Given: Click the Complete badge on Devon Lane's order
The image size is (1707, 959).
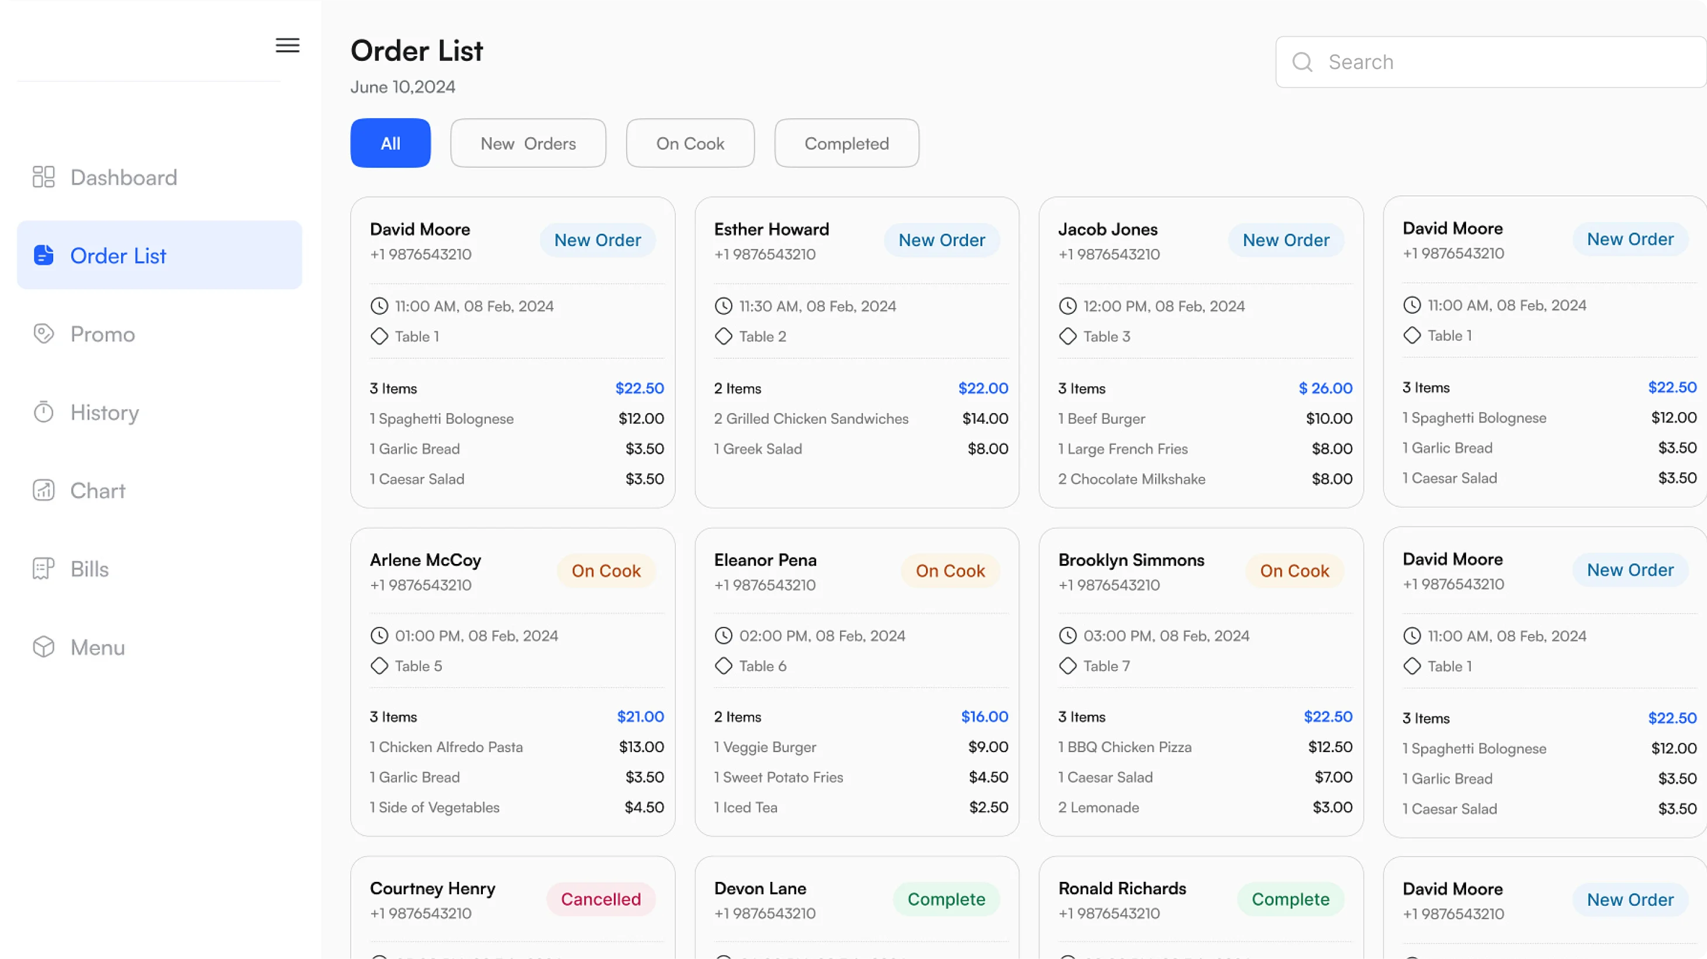Looking at the screenshot, I should 946,899.
